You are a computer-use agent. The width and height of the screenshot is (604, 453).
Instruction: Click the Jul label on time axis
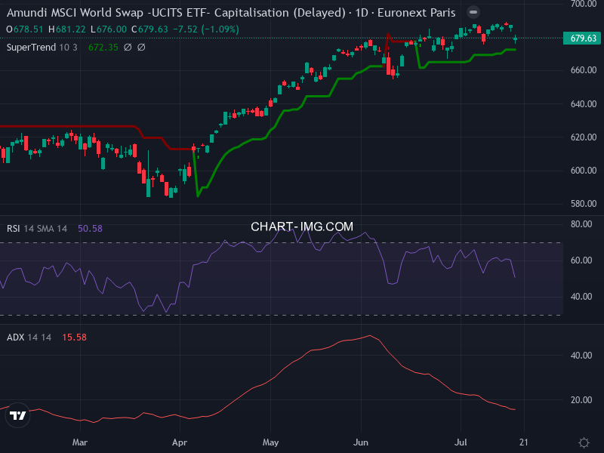[x=461, y=442]
